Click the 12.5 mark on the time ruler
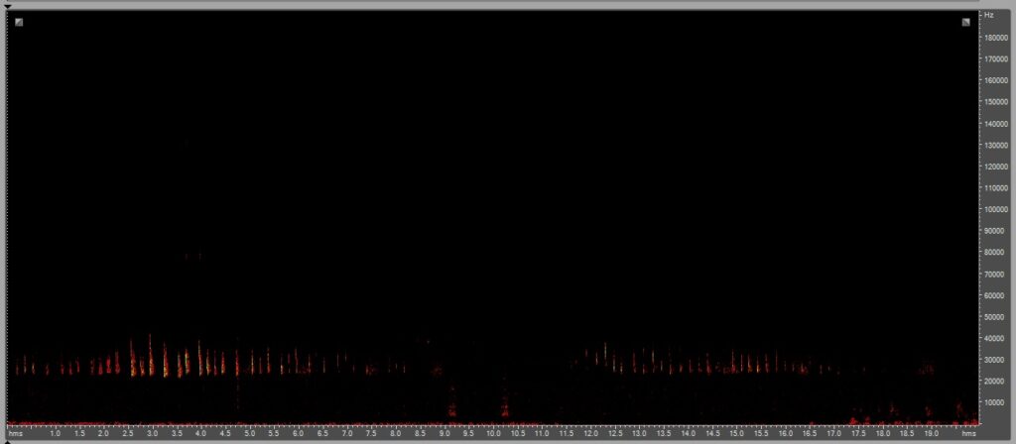The image size is (1016, 444). coord(615,433)
